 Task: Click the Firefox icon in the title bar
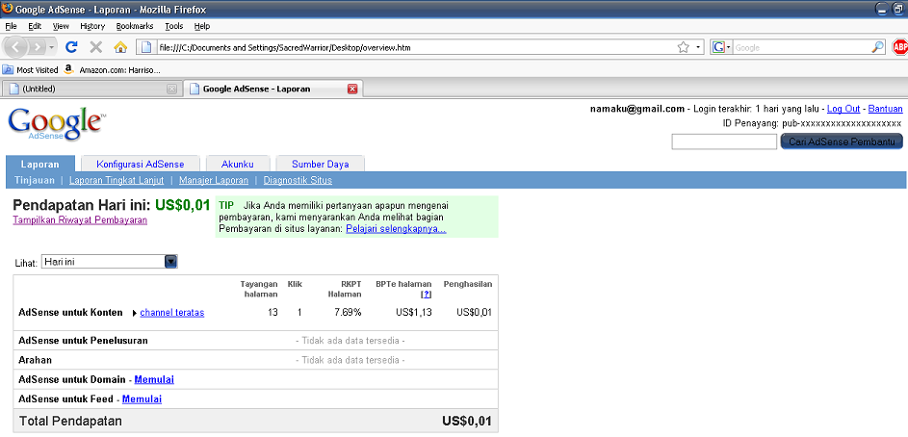pos(8,8)
